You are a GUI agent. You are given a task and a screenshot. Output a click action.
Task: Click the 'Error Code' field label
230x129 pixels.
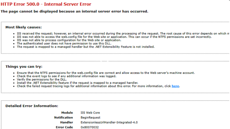[x=64, y=127]
